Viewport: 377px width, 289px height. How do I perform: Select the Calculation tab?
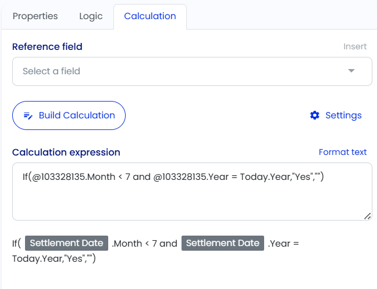tap(150, 16)
